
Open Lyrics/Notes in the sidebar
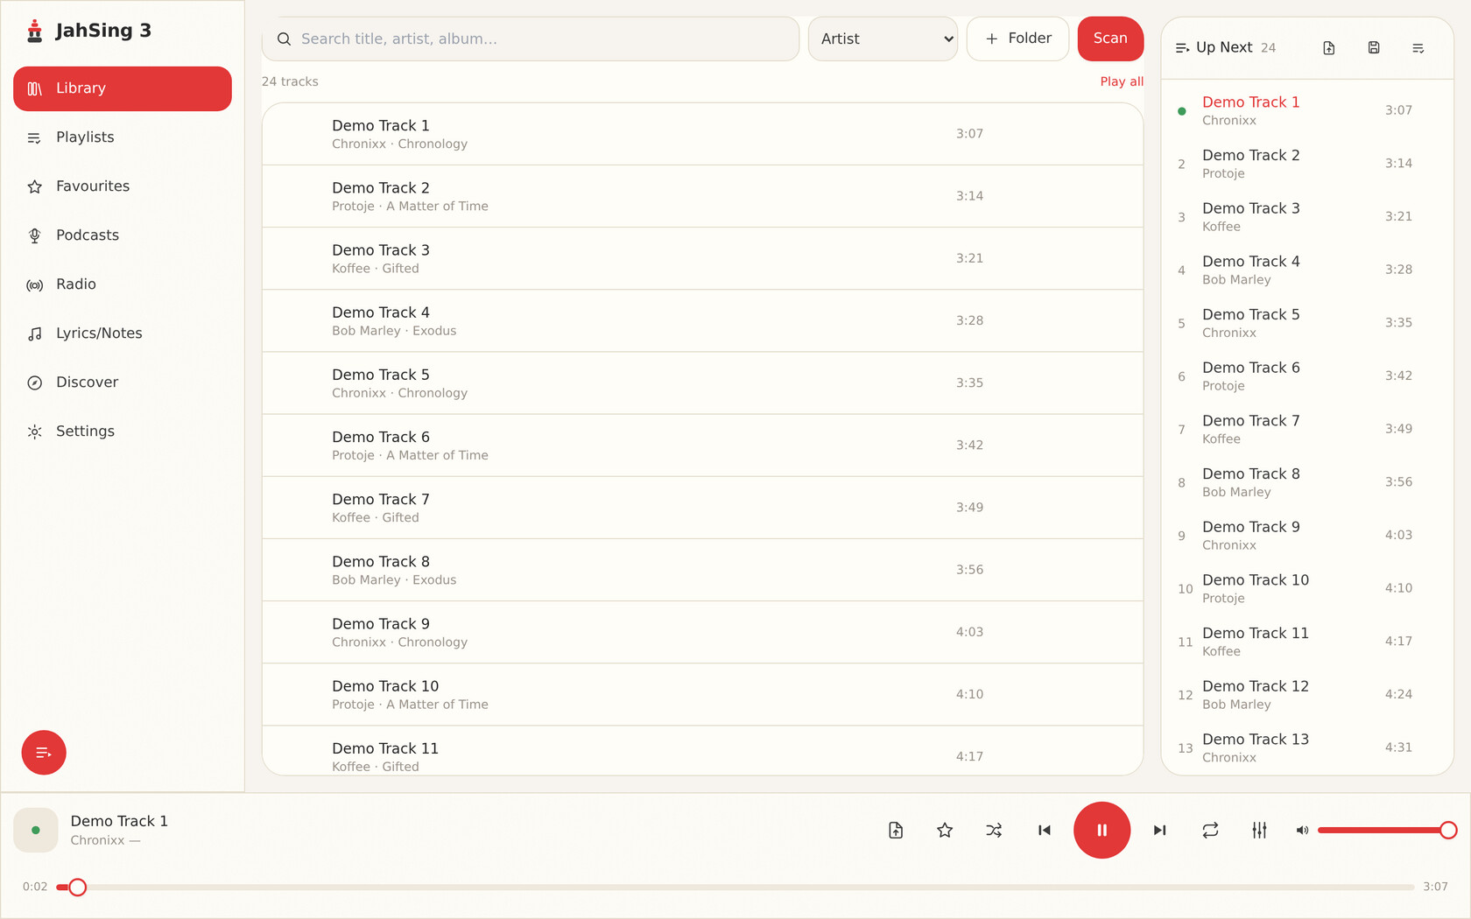click(123, 333)
